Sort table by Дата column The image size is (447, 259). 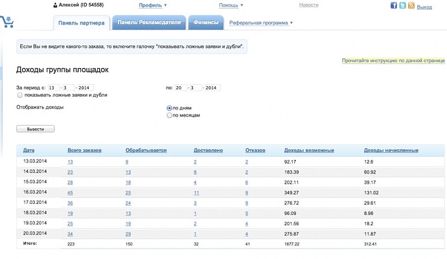pyautogui.click(x=29, y=150)
